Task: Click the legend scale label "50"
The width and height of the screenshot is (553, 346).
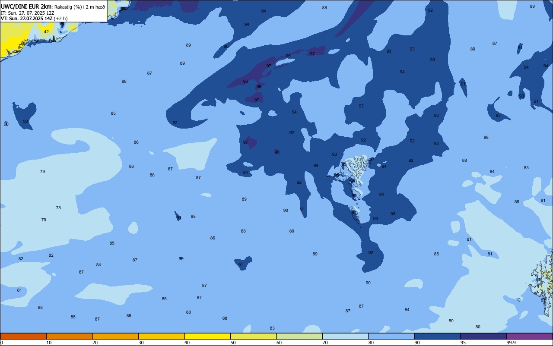Action: tap(233, 343)
